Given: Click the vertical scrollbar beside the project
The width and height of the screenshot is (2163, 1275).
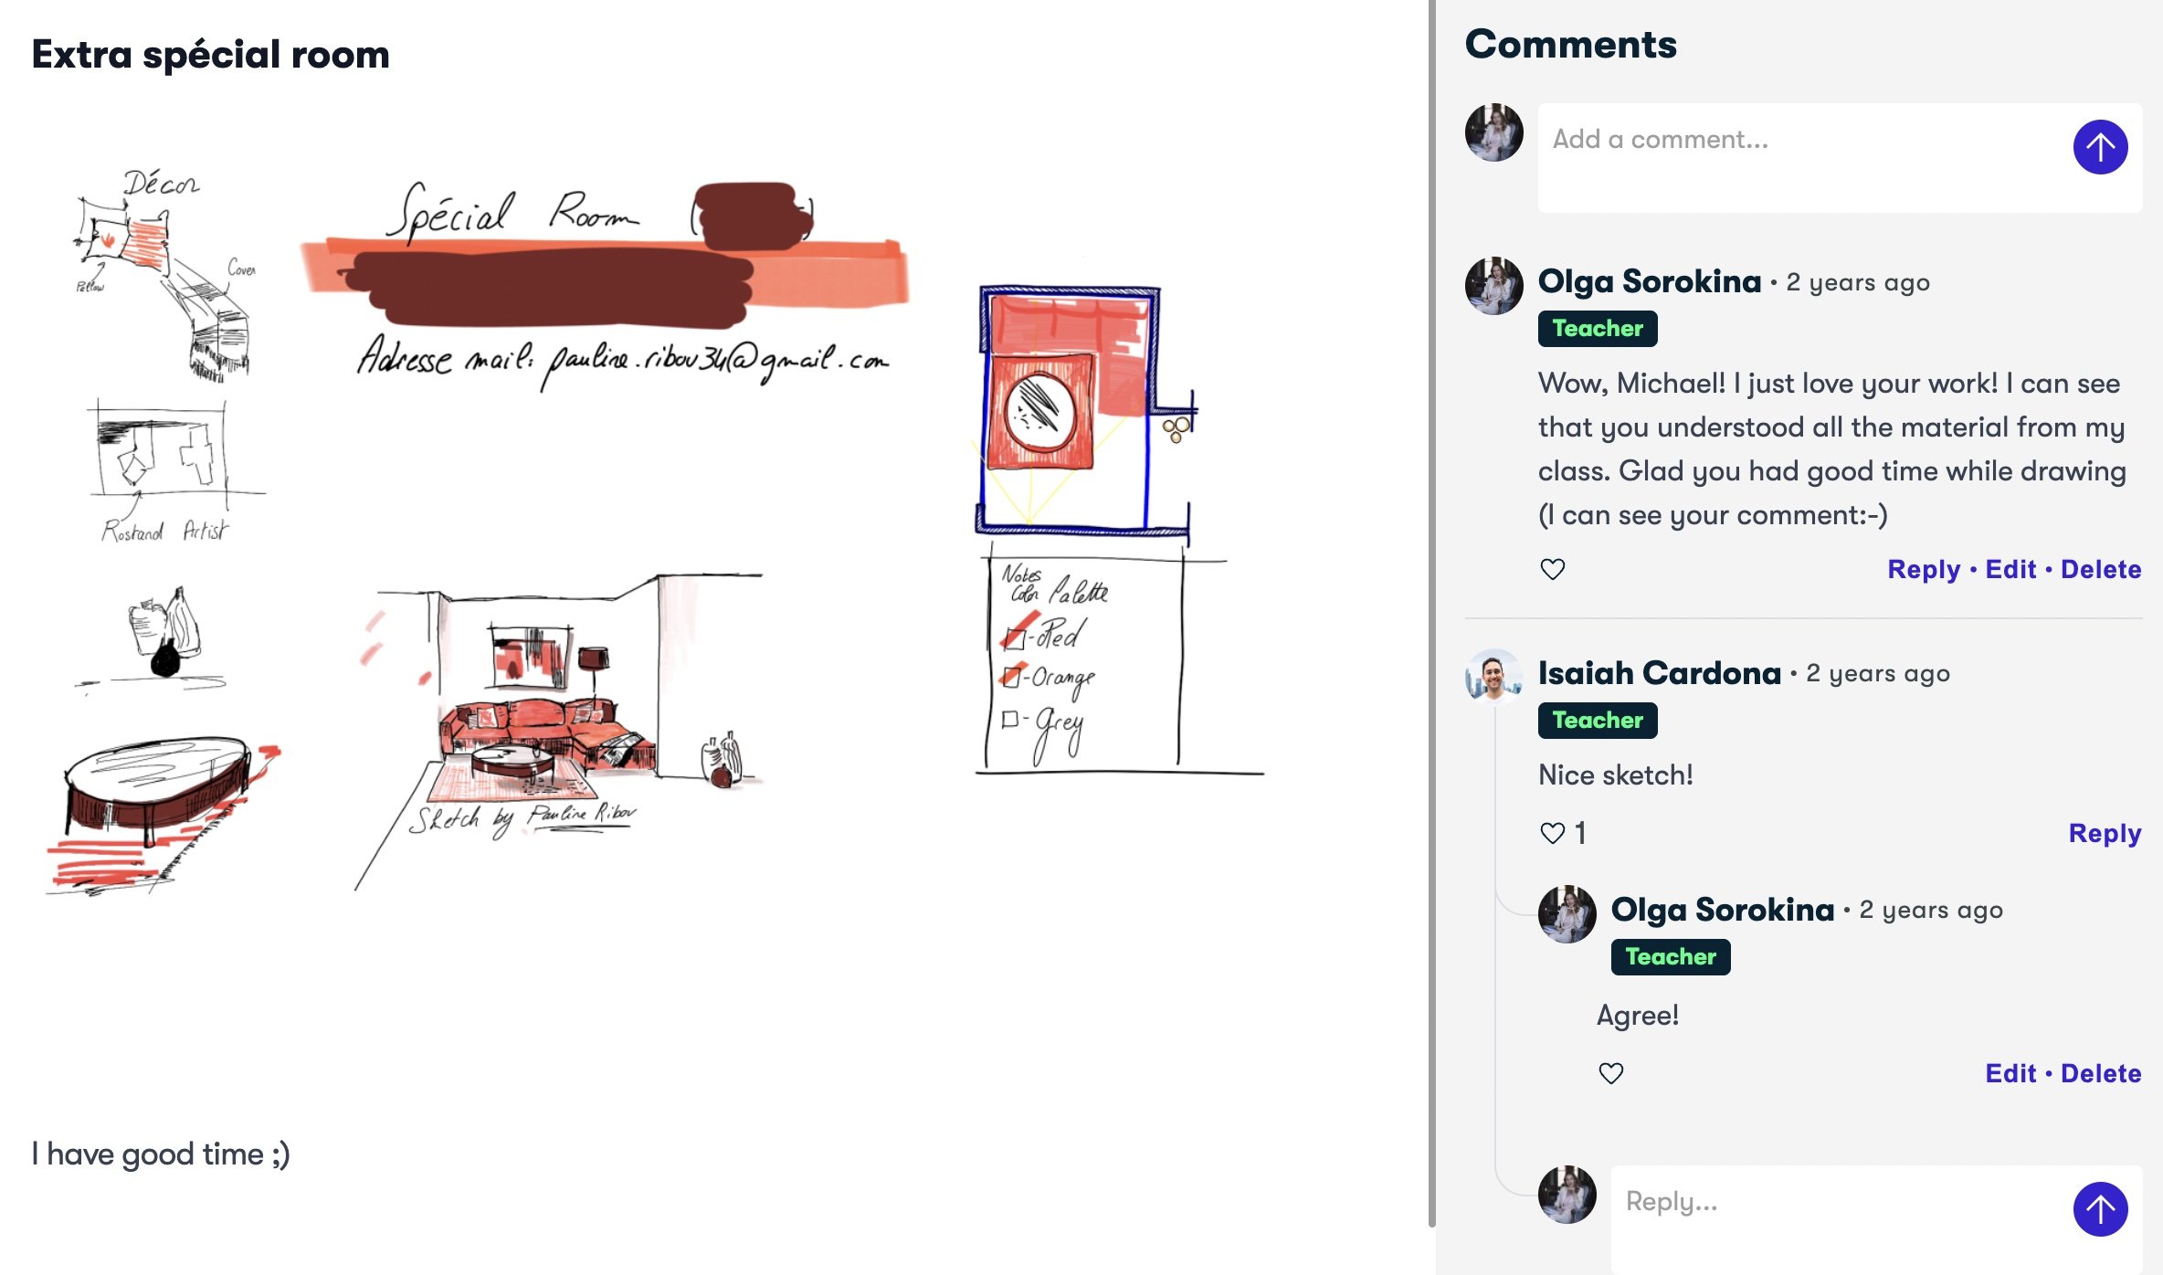Looking at the screenshot, I should point(1431,612).
